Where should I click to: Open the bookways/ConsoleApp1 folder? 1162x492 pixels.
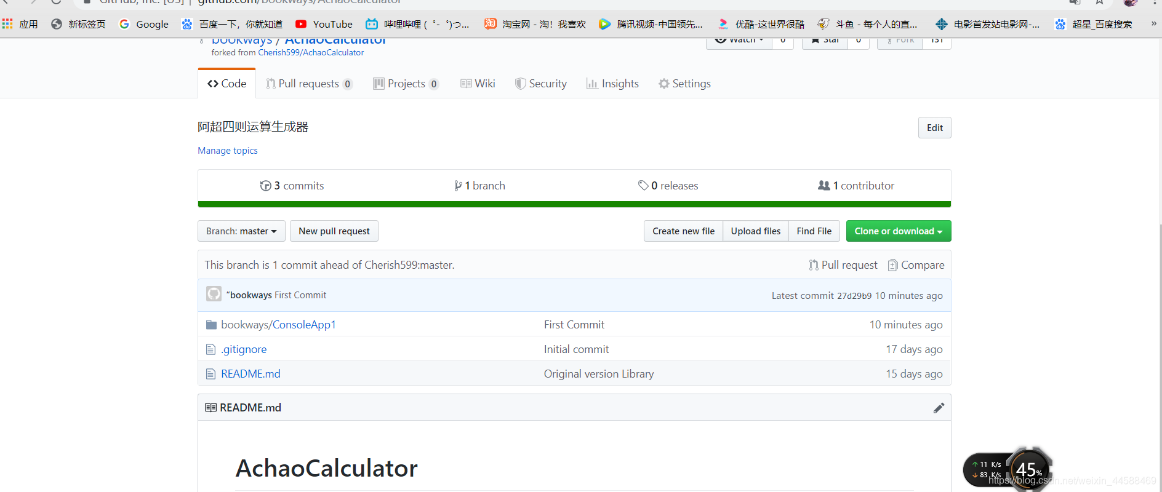(x=278, y=325)
